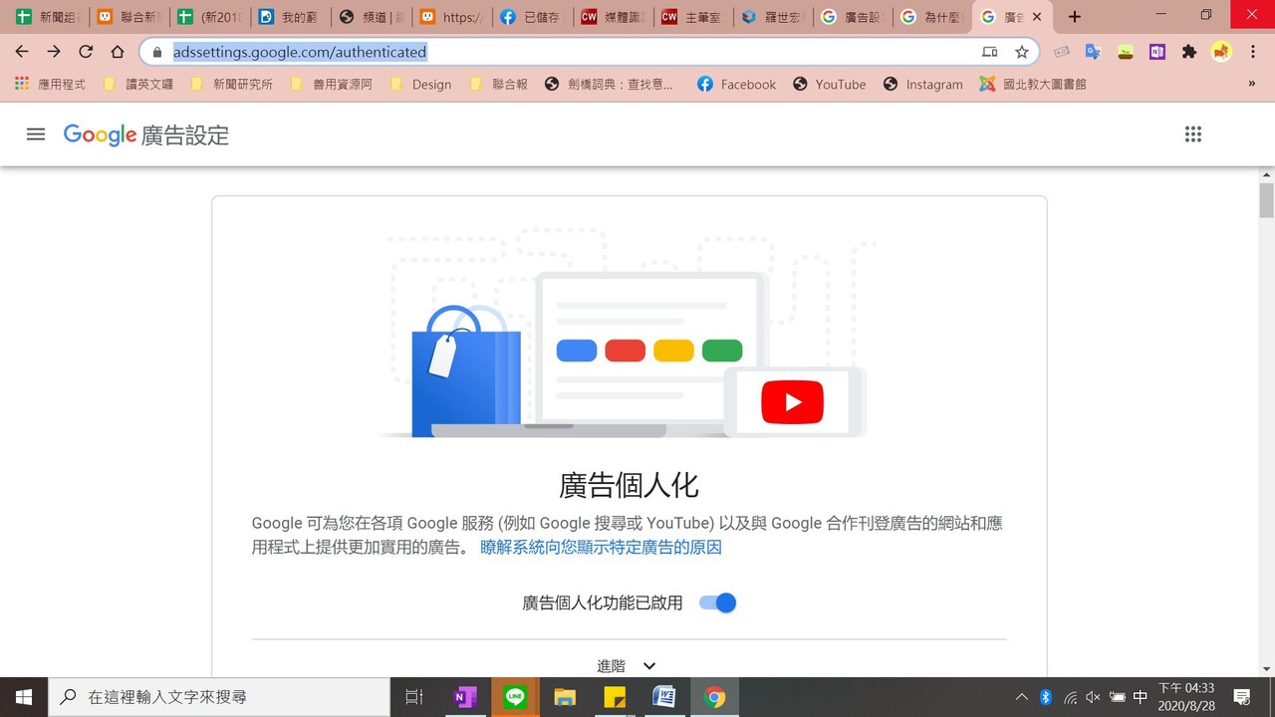
Task: Open the 讀英文囉 bookmark folder
Action: 138,84
